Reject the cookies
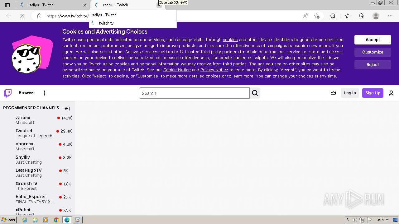 [x=373, y=64]
